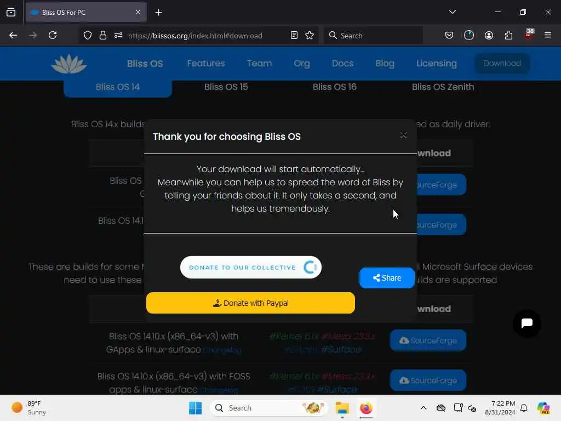
Task: Click the cloud sync tray icon
Action: coord(441,408)
